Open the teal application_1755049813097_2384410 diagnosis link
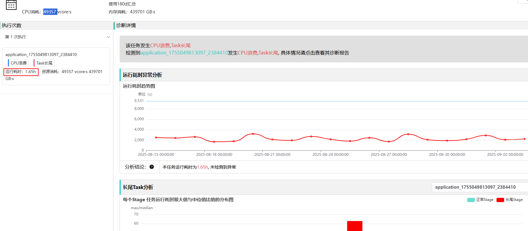The width and height of the screenshot is (528, 231). (x=184, y=53)
